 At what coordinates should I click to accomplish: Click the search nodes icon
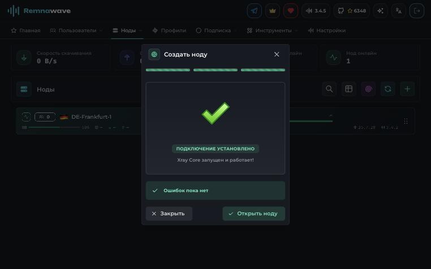click(x=329, y=89)
